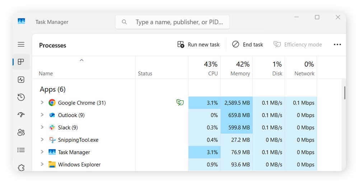Click the green efficiency leaf for Chrome

[180, 102]
